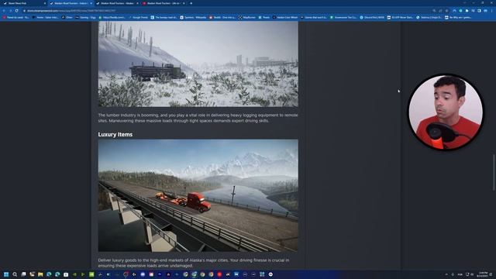Click the 'Deliver luxury goods' paragraph
Image resolution: width=496 pixels, height=279 pixels.
click(194, 263)
